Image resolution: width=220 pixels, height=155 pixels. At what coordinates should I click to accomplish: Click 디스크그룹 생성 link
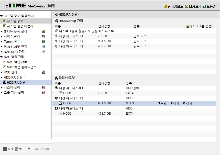click(x=199, y=26)
